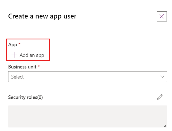
Task: Edit security roles with the pencil icon
Action: coord(160,97)
